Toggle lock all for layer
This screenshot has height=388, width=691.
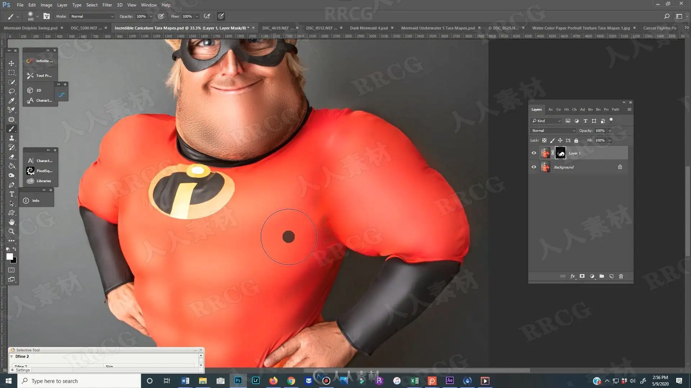pyautogui.click(x=576, y=140)
